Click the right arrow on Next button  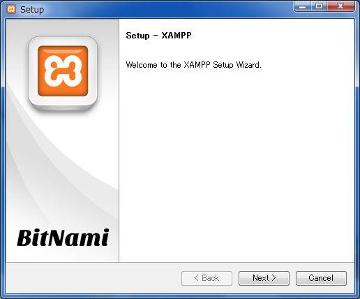pos(273,278)
